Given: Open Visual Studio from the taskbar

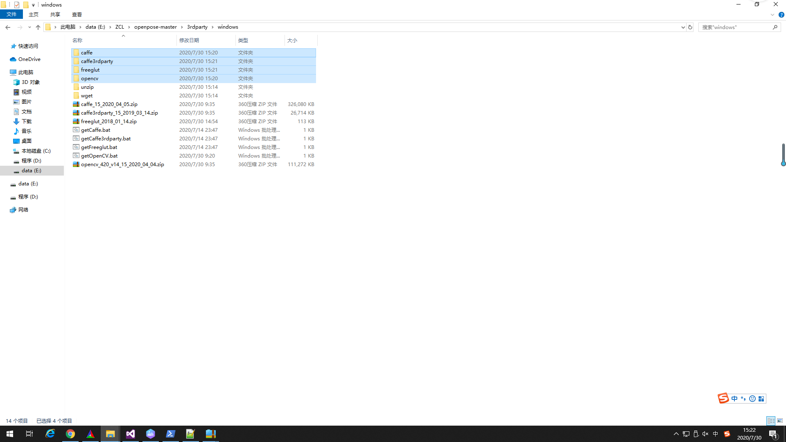Looking at the screenshot, I should tap(130, 433).
